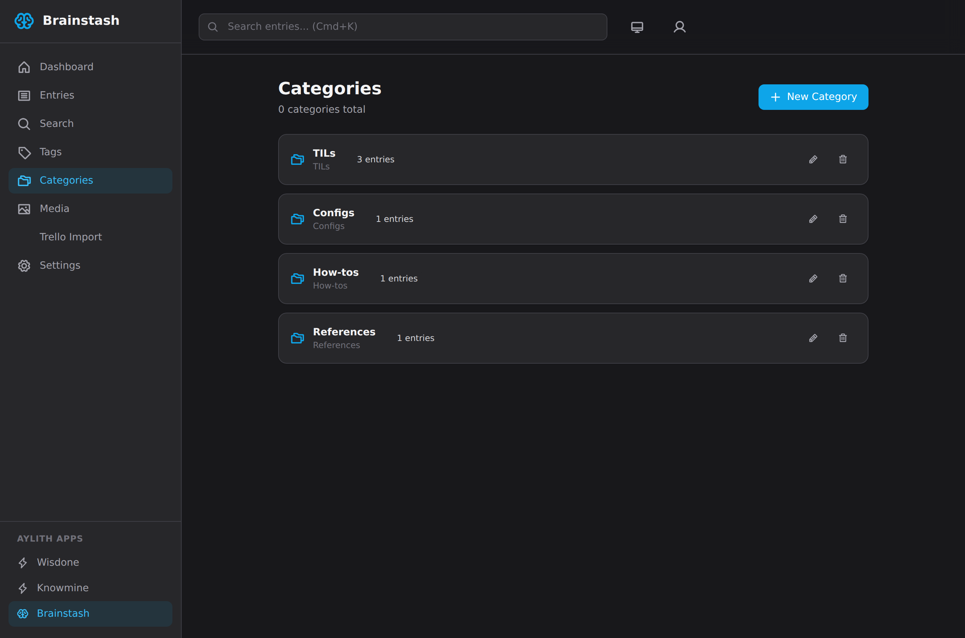The width and height of the screenshot is (965, 638).
Task: Open the Entries page
Action: (x=90, y=95)
